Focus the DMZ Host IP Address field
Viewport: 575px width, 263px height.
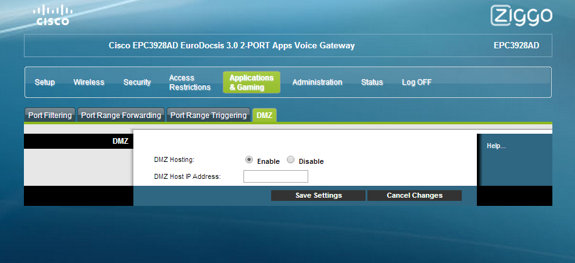[276, 176]
